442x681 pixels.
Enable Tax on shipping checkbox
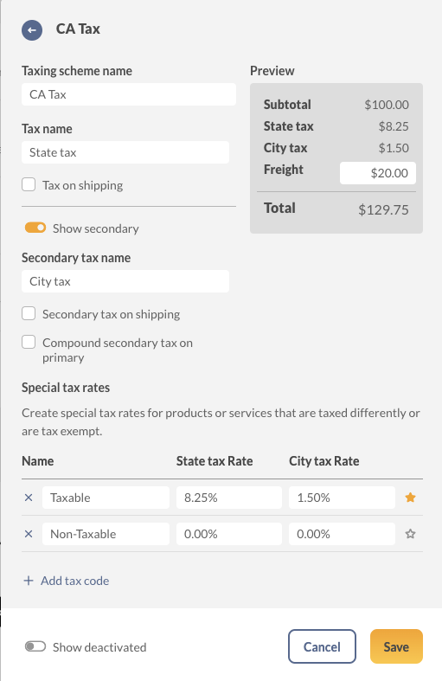coord(29,184)
